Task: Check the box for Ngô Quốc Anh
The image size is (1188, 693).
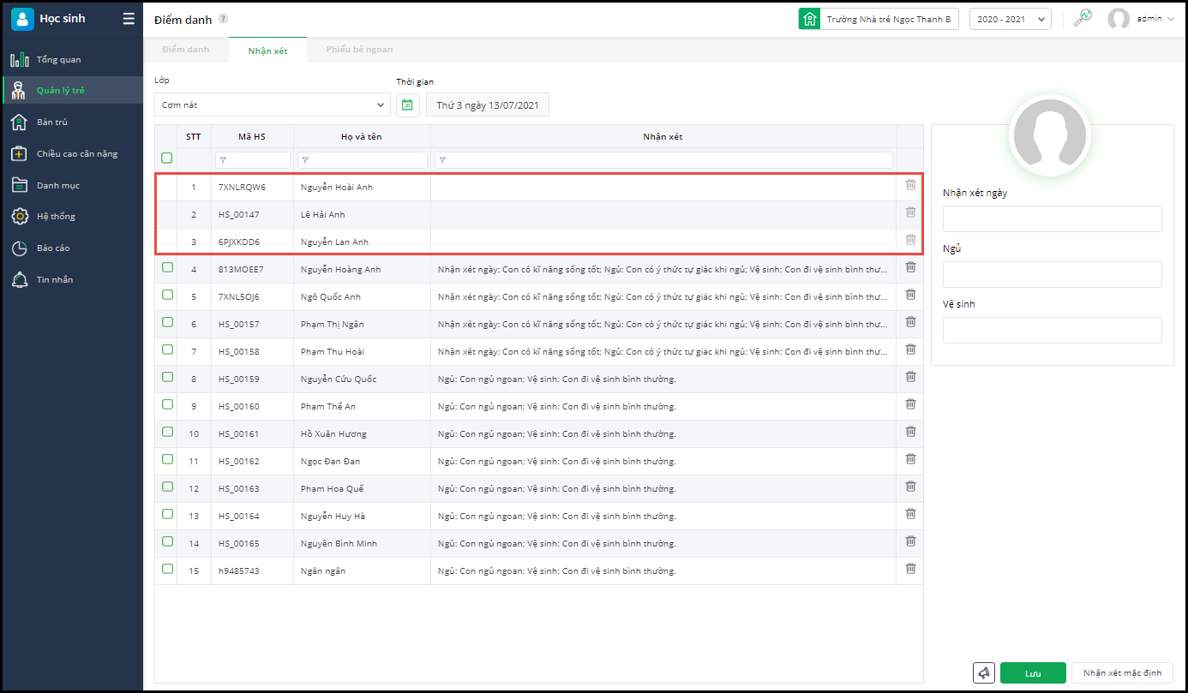Action: [167, 295]
